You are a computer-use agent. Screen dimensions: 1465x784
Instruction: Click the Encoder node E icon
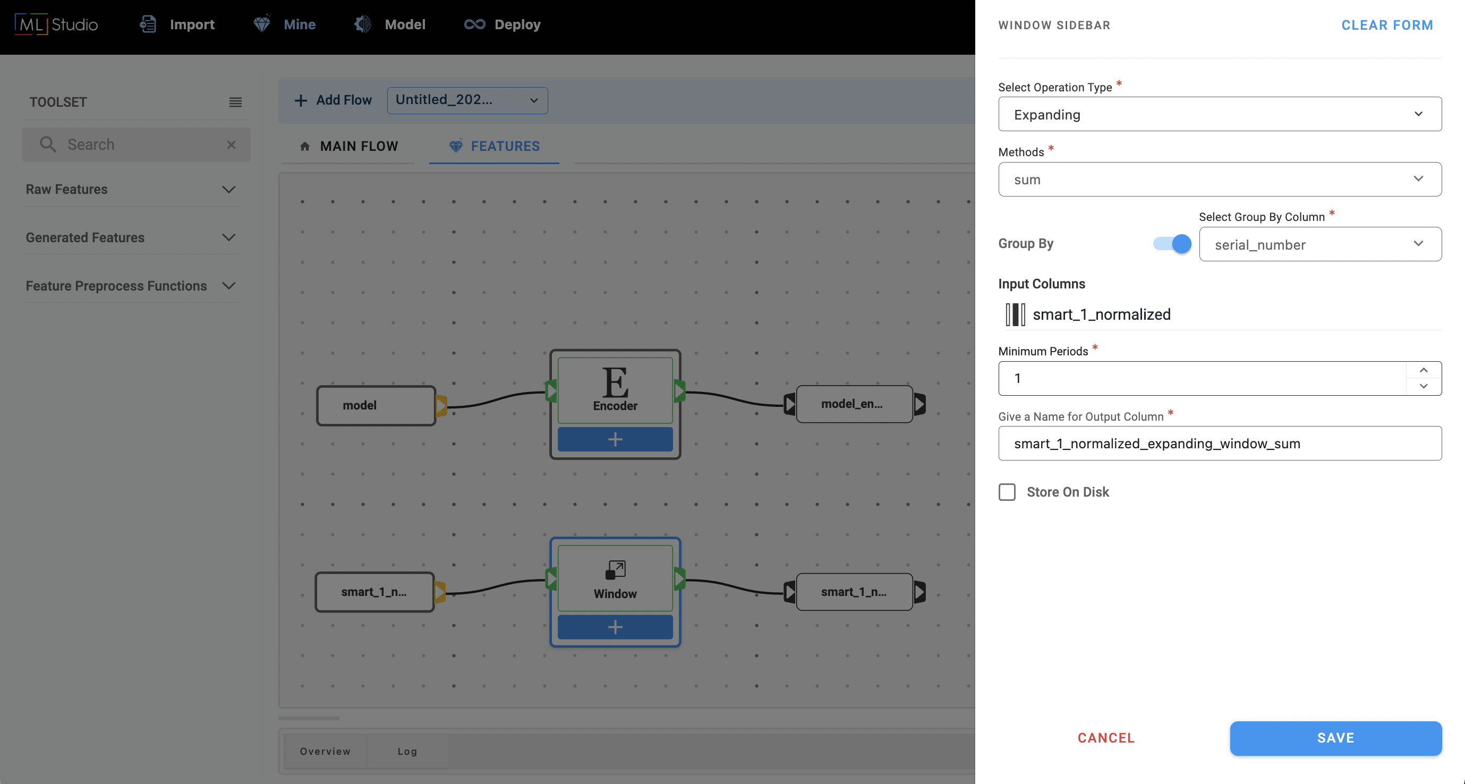[615, 382]
